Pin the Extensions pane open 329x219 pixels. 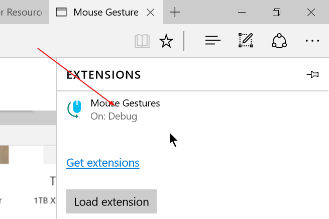[x=312, y=75]
